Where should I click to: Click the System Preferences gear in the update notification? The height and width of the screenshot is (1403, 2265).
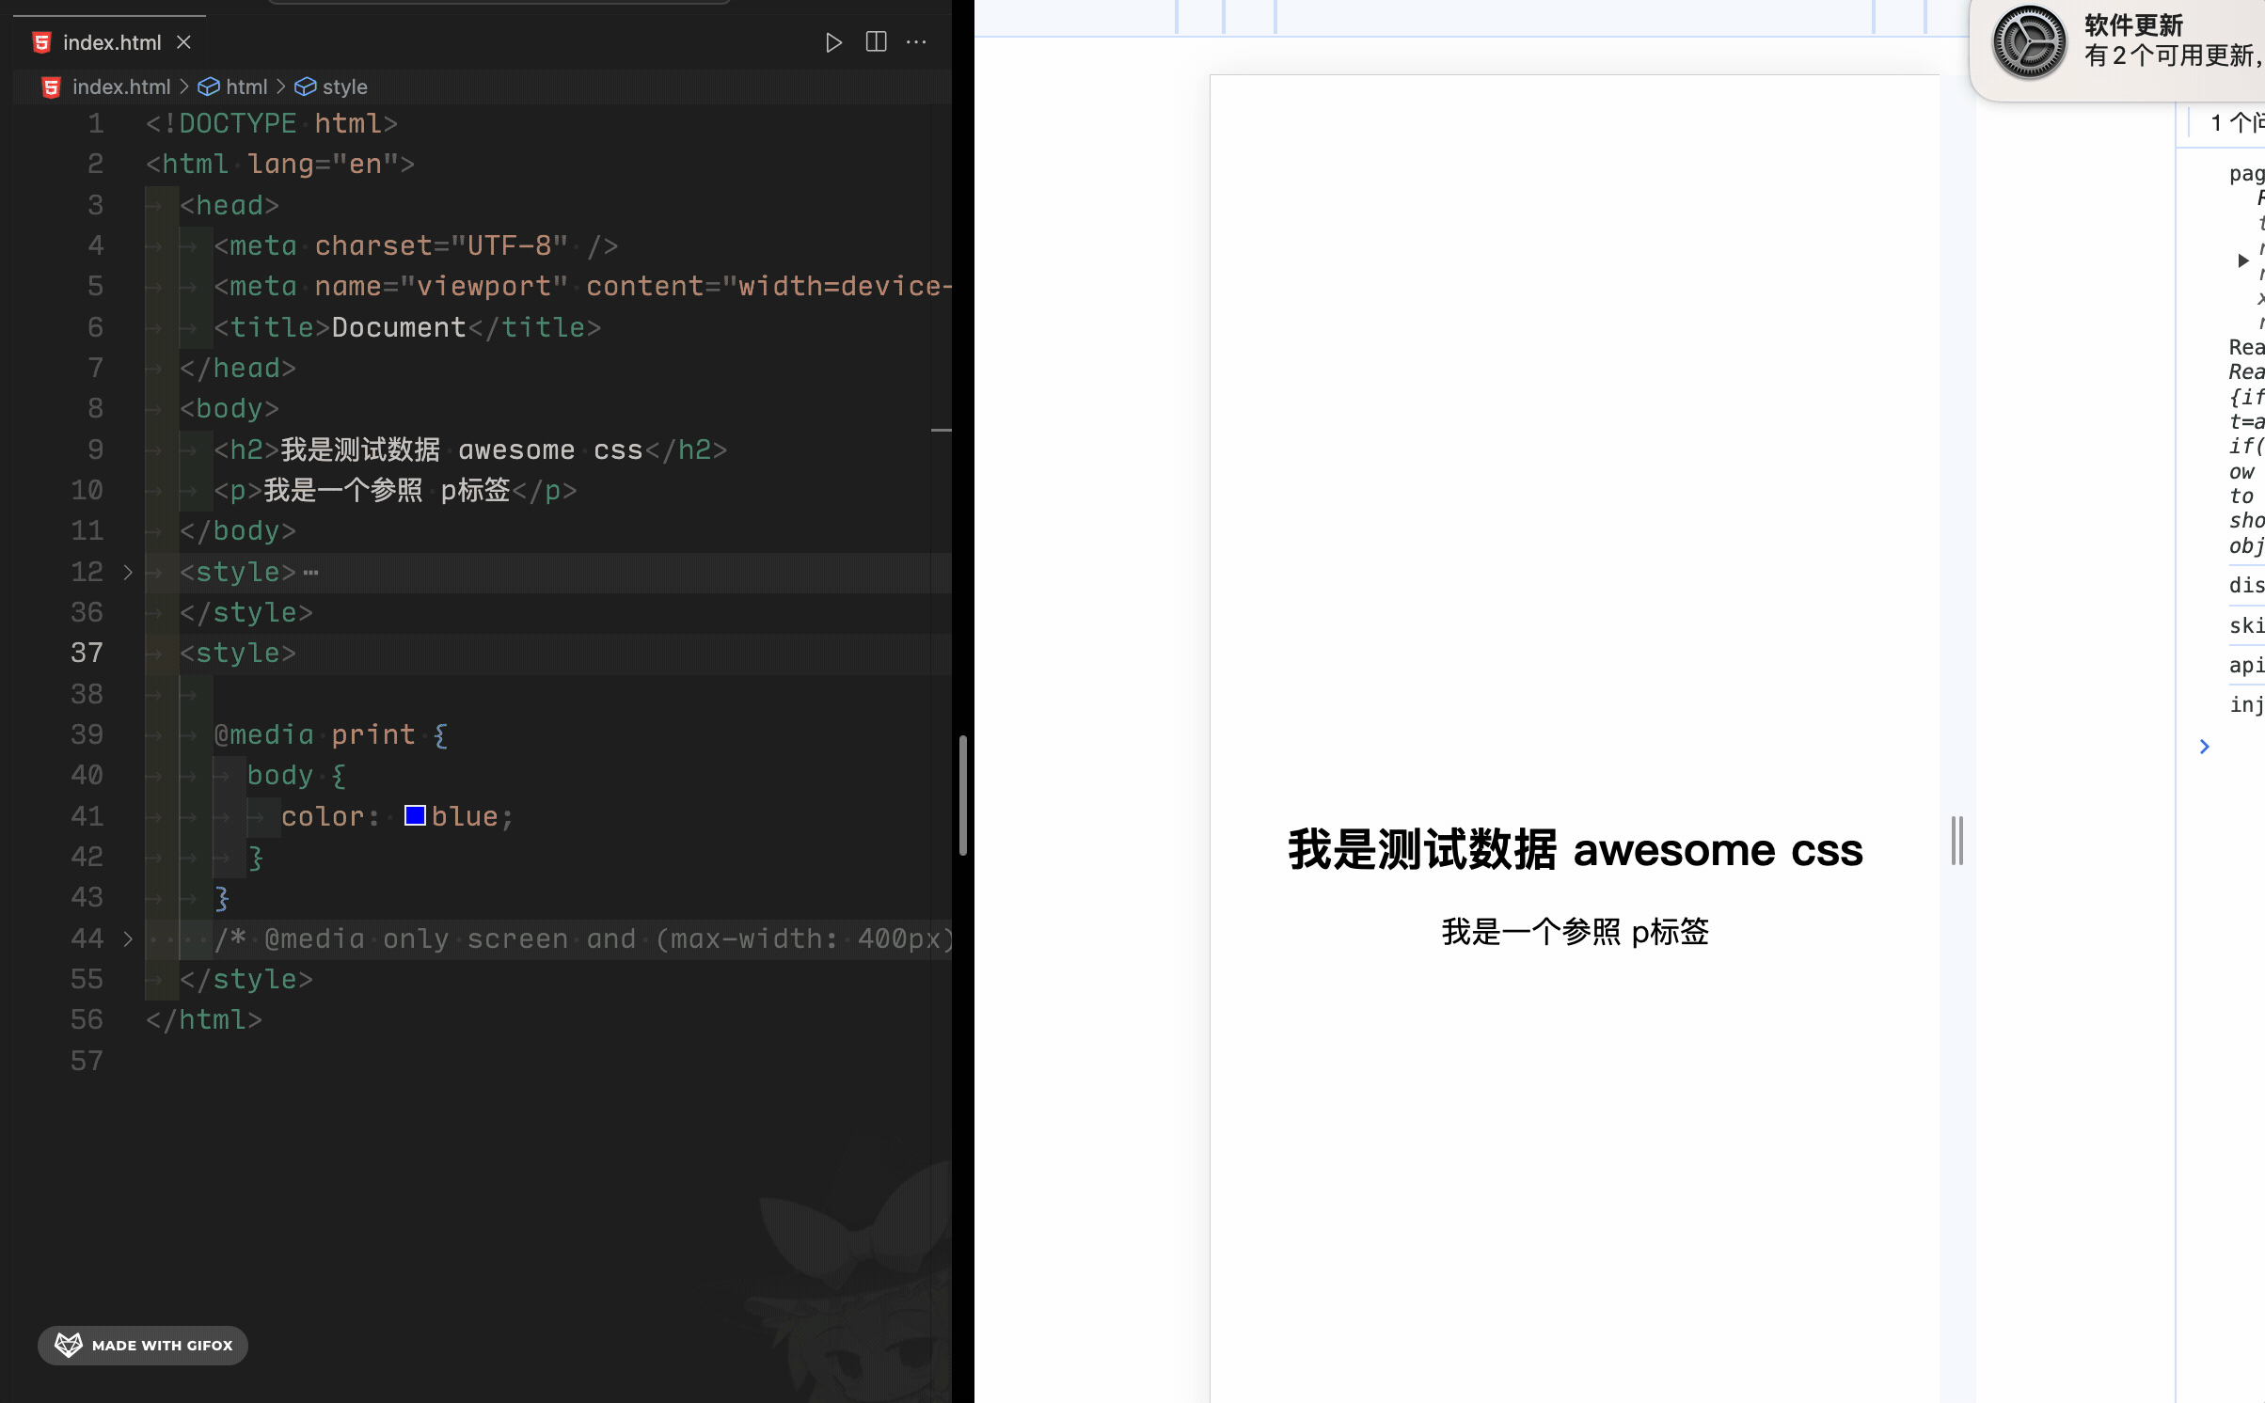(x=2028, y=42)
